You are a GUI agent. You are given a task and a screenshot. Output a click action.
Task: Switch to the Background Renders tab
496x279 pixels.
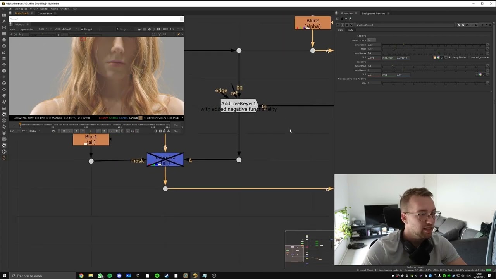tap(373, 14)
